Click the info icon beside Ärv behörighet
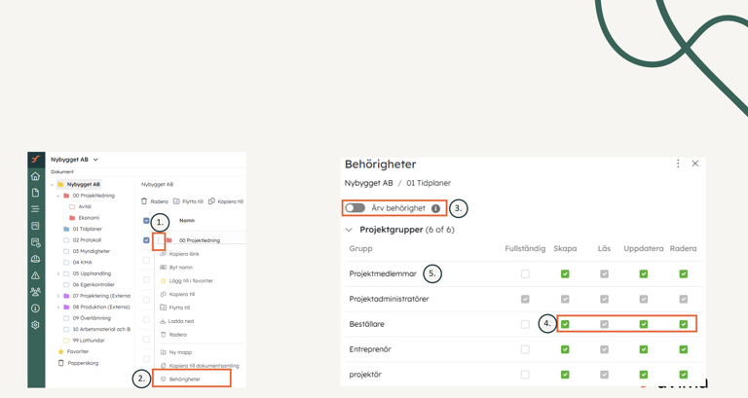This screenshot has width=748, height=398. (435, 208)
